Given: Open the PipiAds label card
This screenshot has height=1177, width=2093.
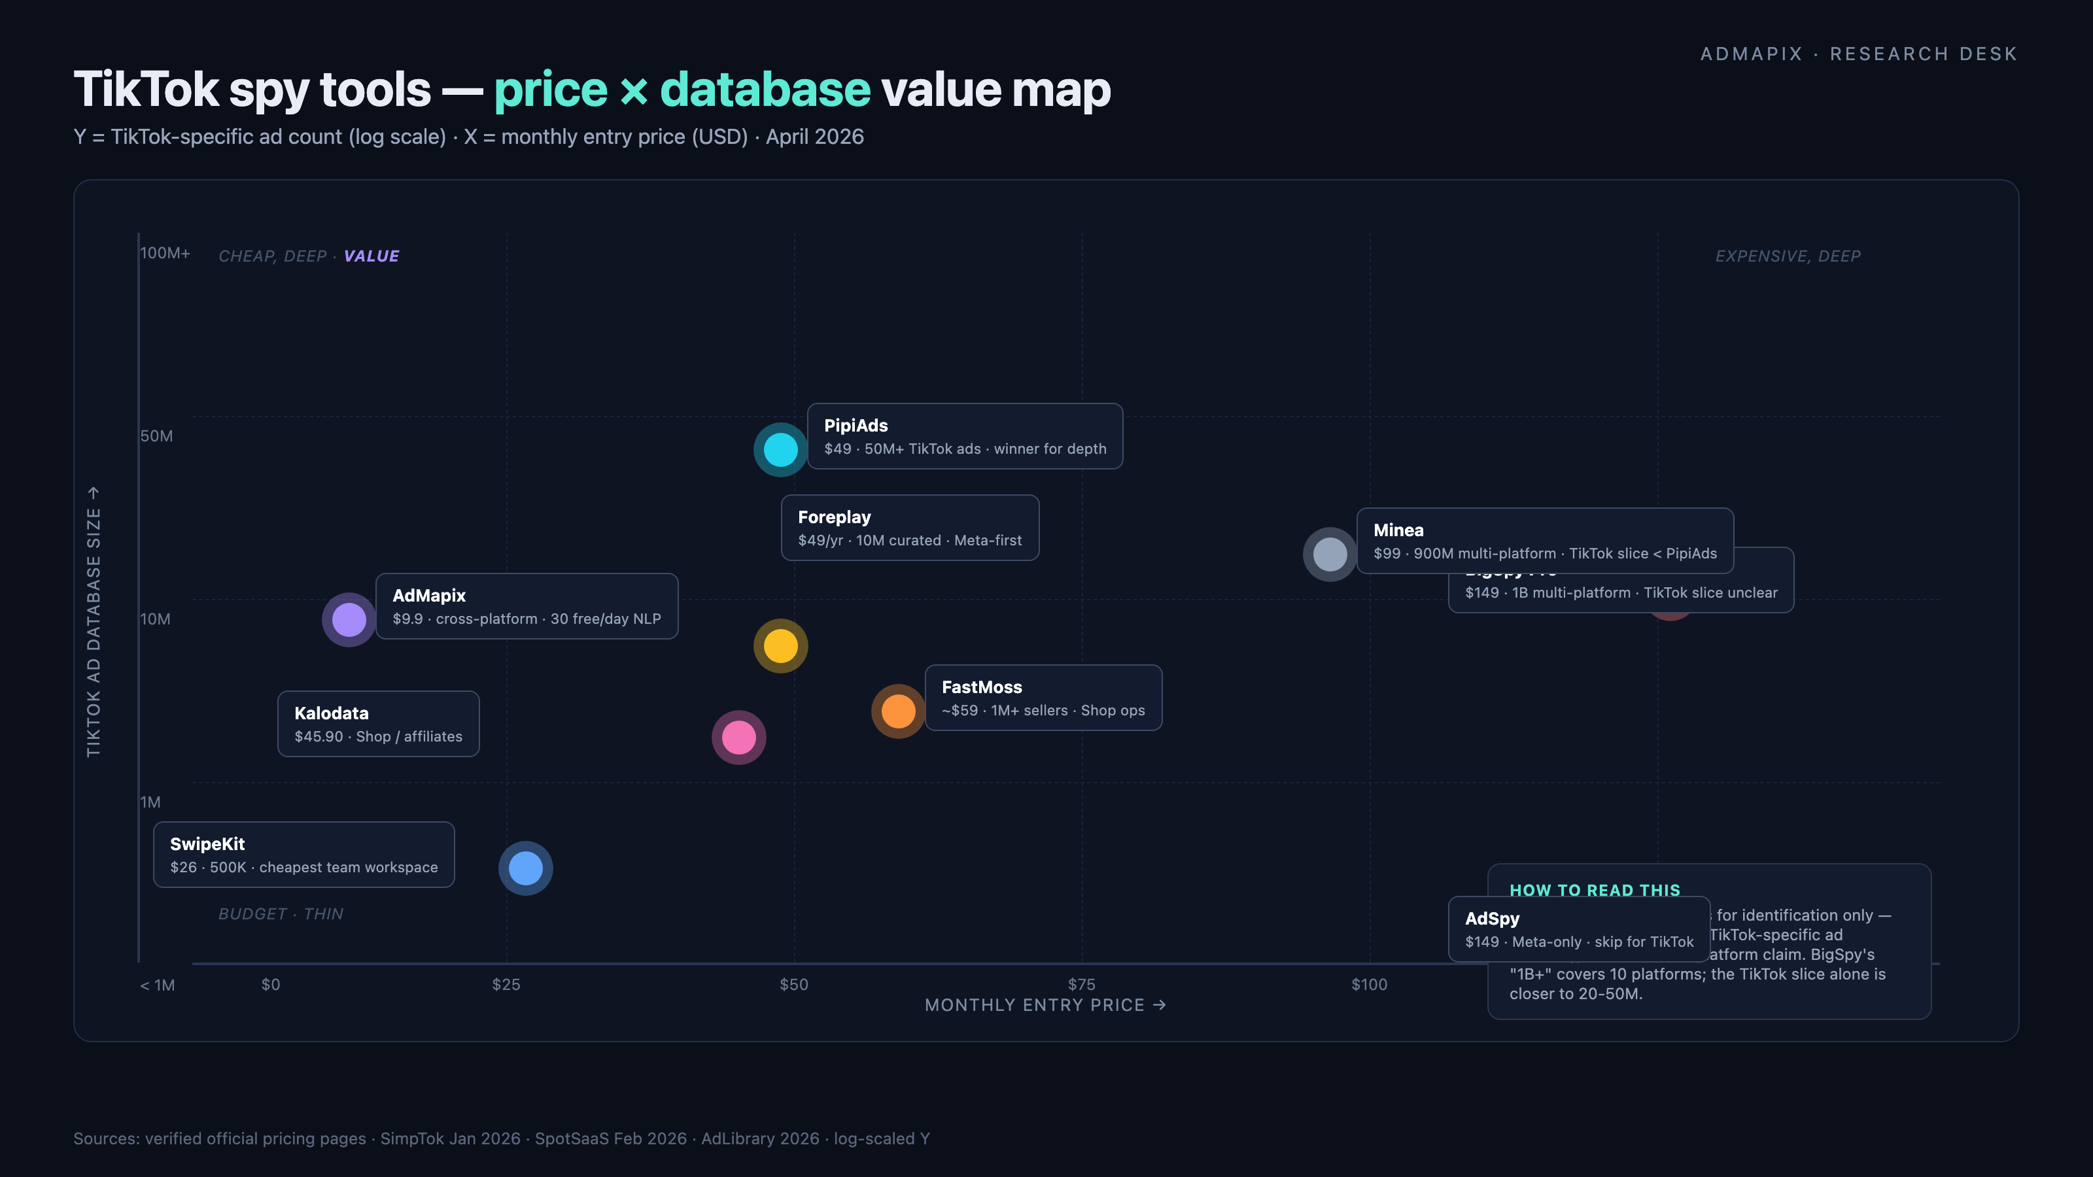Looking at the screenshot, I should click(x=965, y=436).
